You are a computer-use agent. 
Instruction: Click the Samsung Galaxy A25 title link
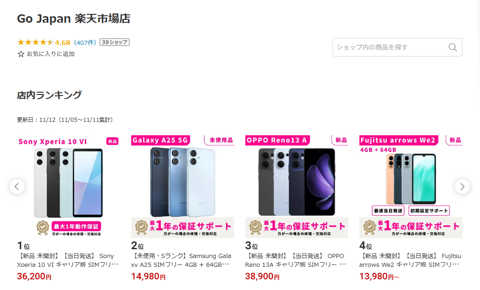[181, 260]
